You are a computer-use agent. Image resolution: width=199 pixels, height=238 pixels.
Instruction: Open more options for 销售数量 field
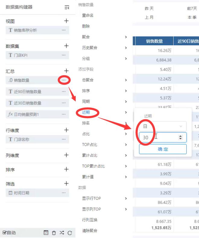coord(64,80)
